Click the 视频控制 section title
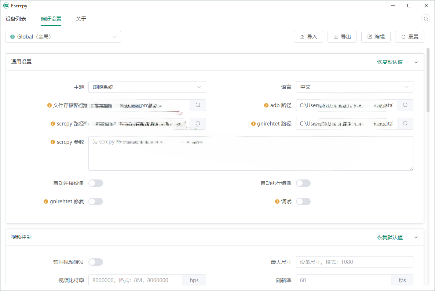This screenshot has width=435, height=291. tap(21, 237)
